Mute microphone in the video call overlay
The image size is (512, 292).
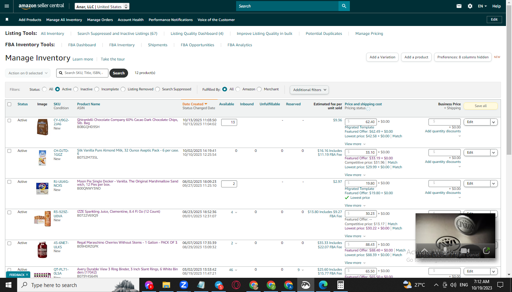(444, 251)
